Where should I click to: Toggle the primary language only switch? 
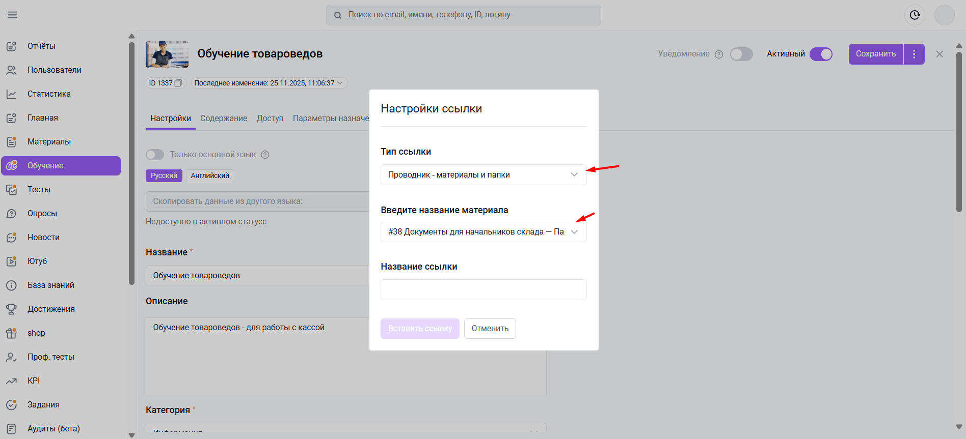point(155,155)
